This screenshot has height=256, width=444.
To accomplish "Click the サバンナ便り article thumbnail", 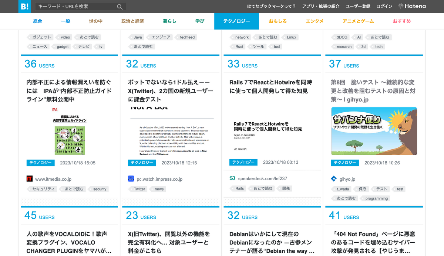I will point(374,131).
